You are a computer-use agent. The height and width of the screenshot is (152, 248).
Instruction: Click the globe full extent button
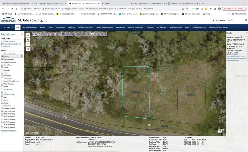(28, 40)
